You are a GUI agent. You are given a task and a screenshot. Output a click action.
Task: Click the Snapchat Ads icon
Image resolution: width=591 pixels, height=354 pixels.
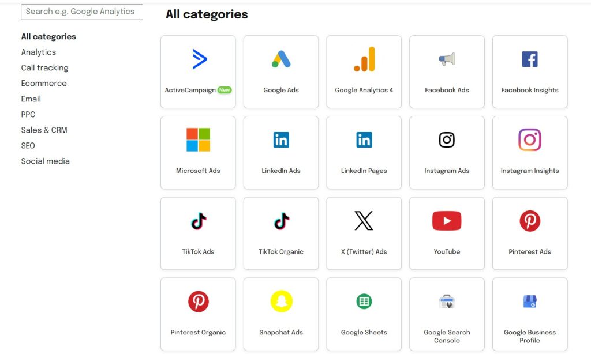point(281,301)
